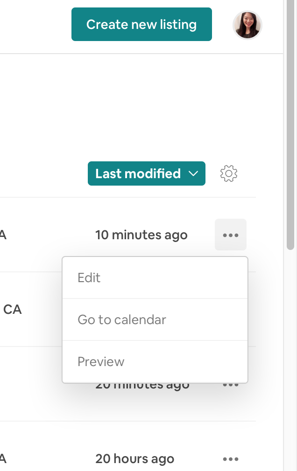Open the listing table settings gear
This screenshot has width=297, height=471.
(229, 173)
